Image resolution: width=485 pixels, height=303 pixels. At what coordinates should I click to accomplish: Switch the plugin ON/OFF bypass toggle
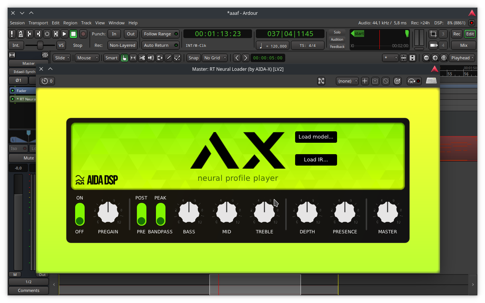click(80, 214)
